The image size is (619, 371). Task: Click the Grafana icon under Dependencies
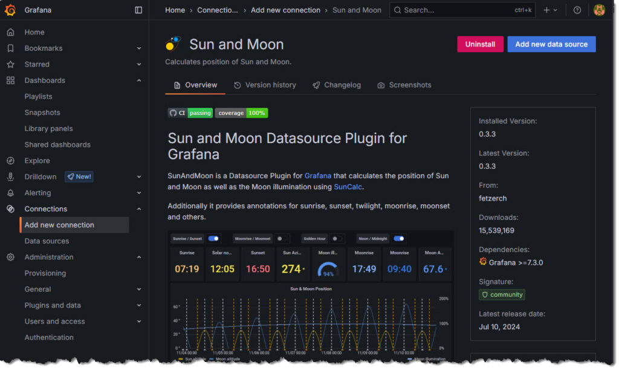click(x=483, y=262)
